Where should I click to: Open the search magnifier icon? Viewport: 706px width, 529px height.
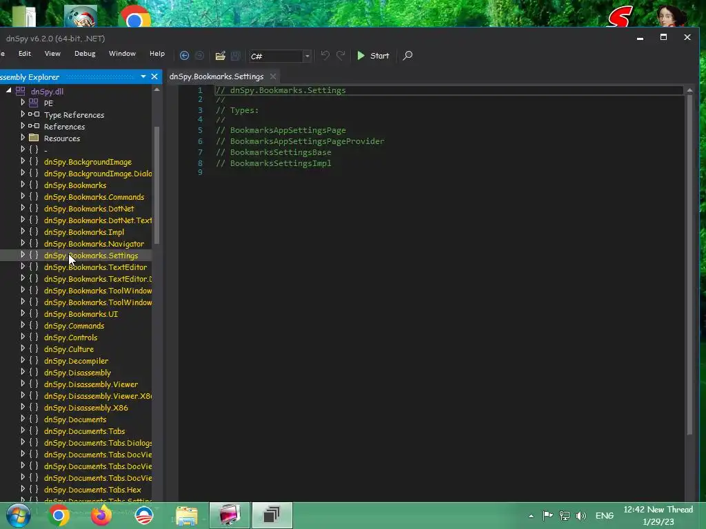407,55
